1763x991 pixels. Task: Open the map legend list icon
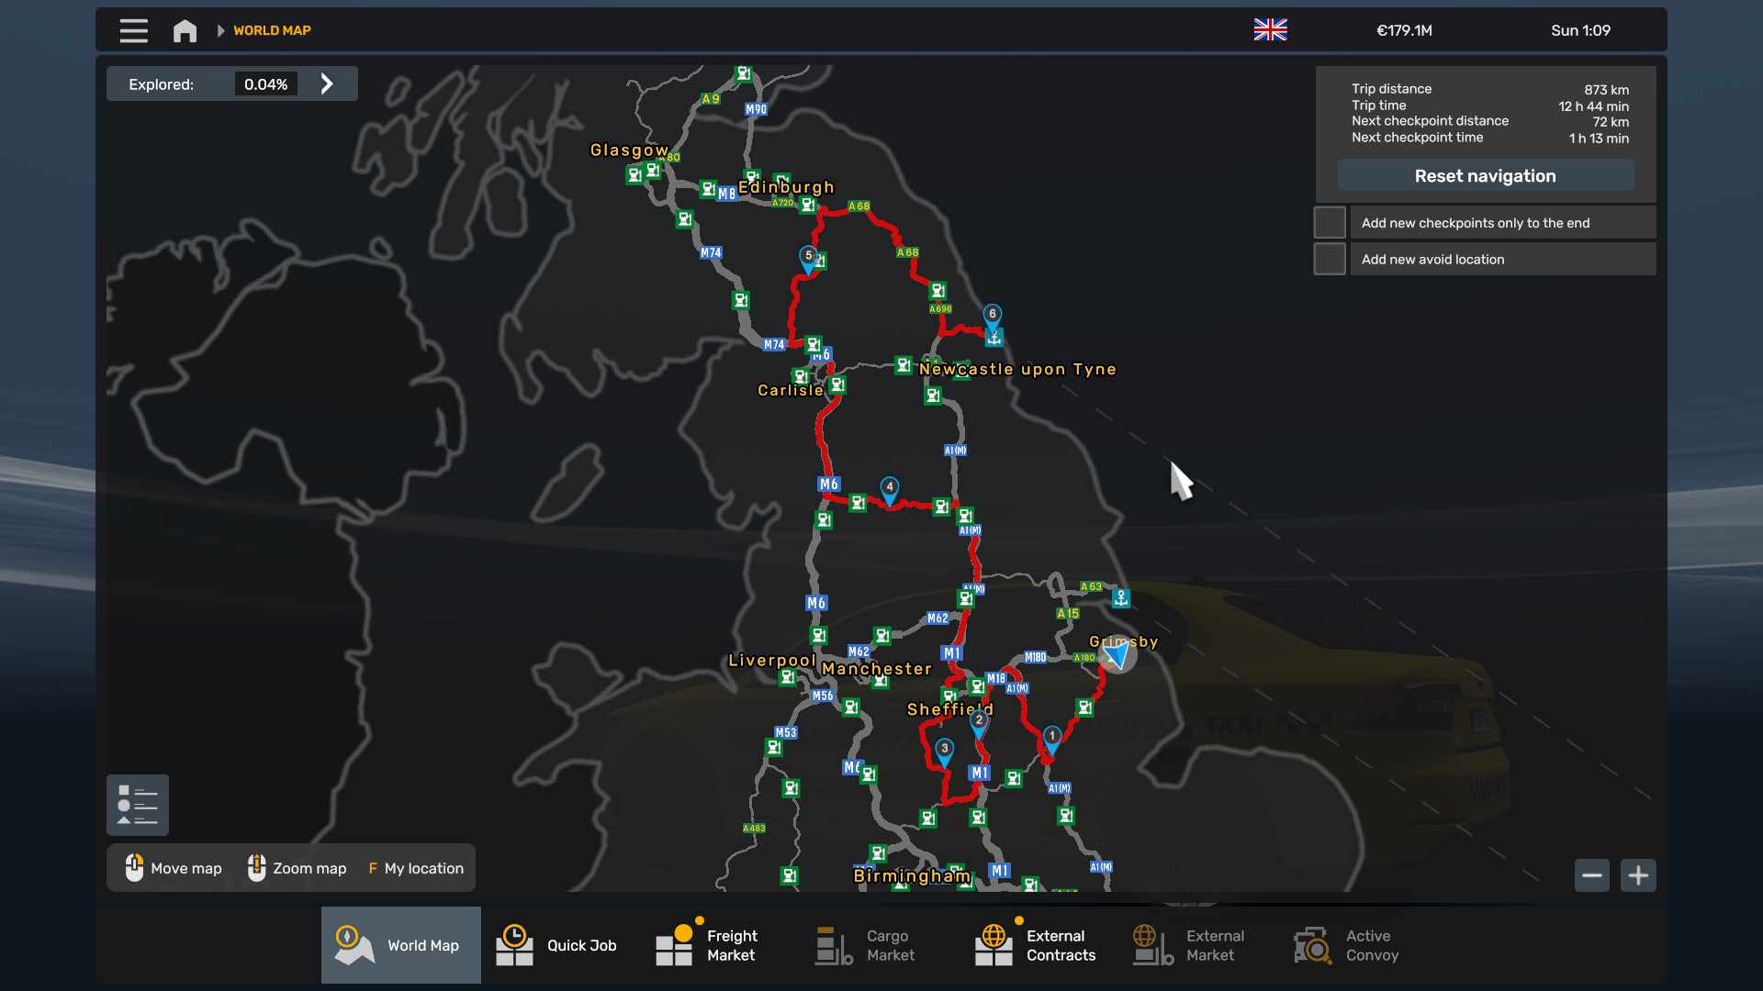[138, 805]
